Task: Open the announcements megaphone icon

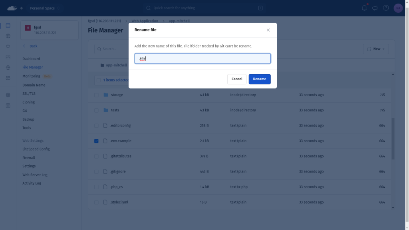Action: [375, 8]
